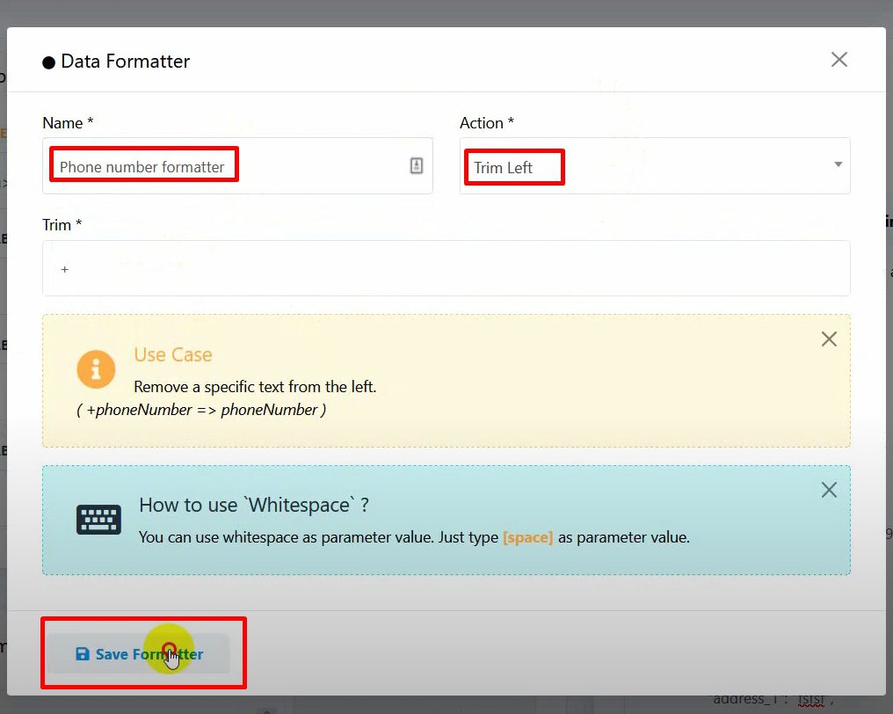Image resolution: width=893 pixels, height=714 pixels.
Task: Click the floppy disk icon on Save Formatter
Action: coord(83,654)
